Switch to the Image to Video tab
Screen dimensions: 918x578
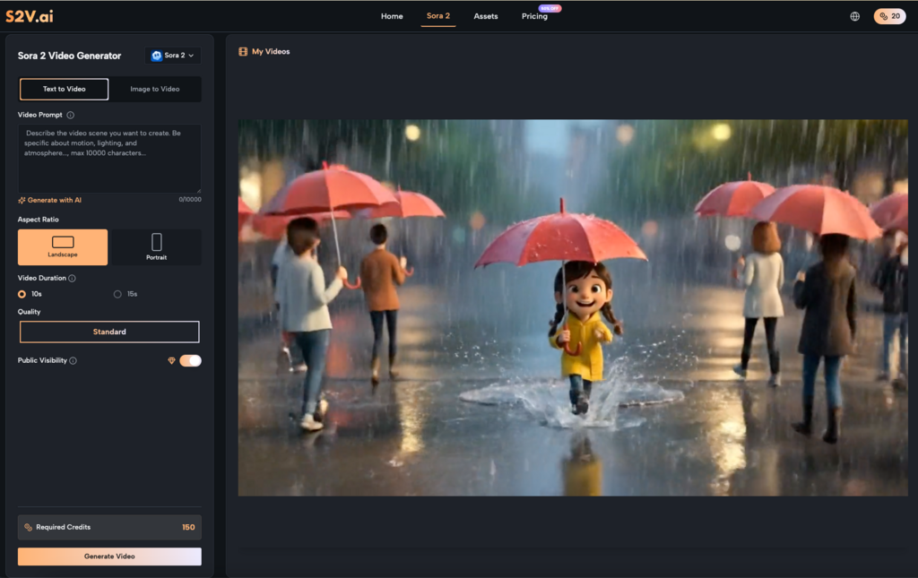[x=155, y=89]
